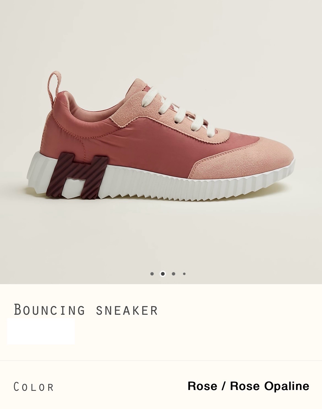
Task: Tap the blank white box under the product title
Action: pos(41,331)
